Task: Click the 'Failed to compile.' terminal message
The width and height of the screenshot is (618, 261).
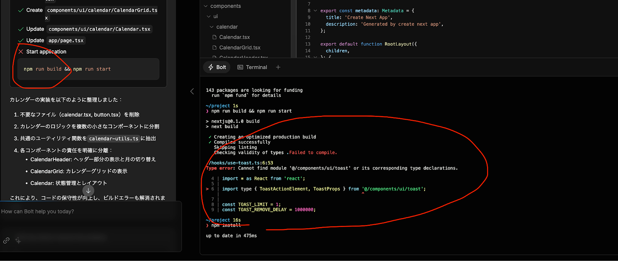Action: 313,153
